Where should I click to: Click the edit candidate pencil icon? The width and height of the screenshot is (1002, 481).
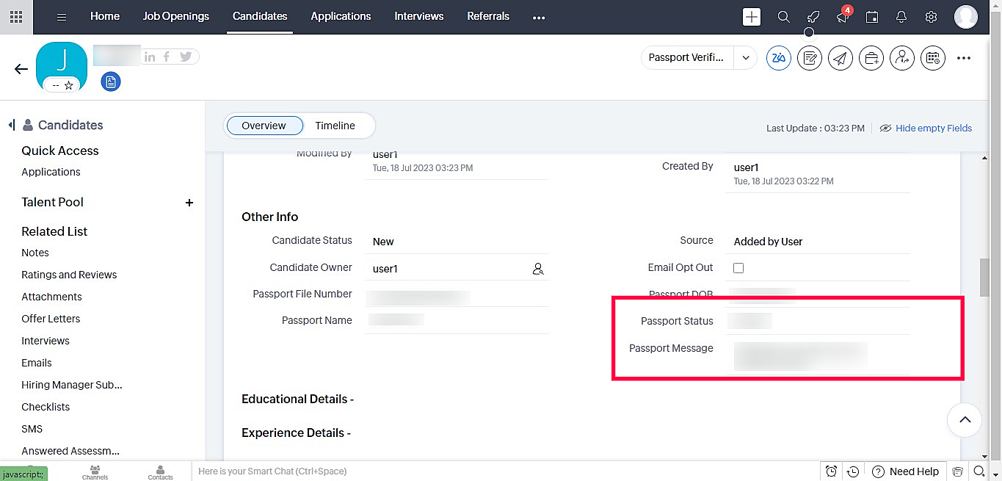[810, 58]
